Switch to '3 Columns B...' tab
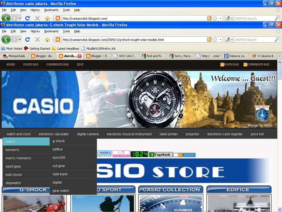Image resolution: width=282 pixels, height=212 pixels. coord(264,56)
